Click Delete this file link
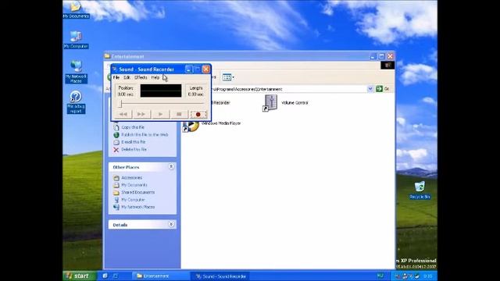The image size is (500, 281). pos(130,149)
